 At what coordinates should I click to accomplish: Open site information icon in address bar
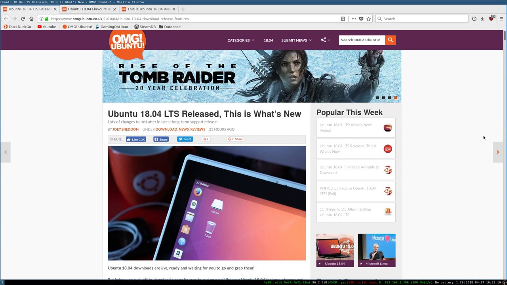point(41,19)
